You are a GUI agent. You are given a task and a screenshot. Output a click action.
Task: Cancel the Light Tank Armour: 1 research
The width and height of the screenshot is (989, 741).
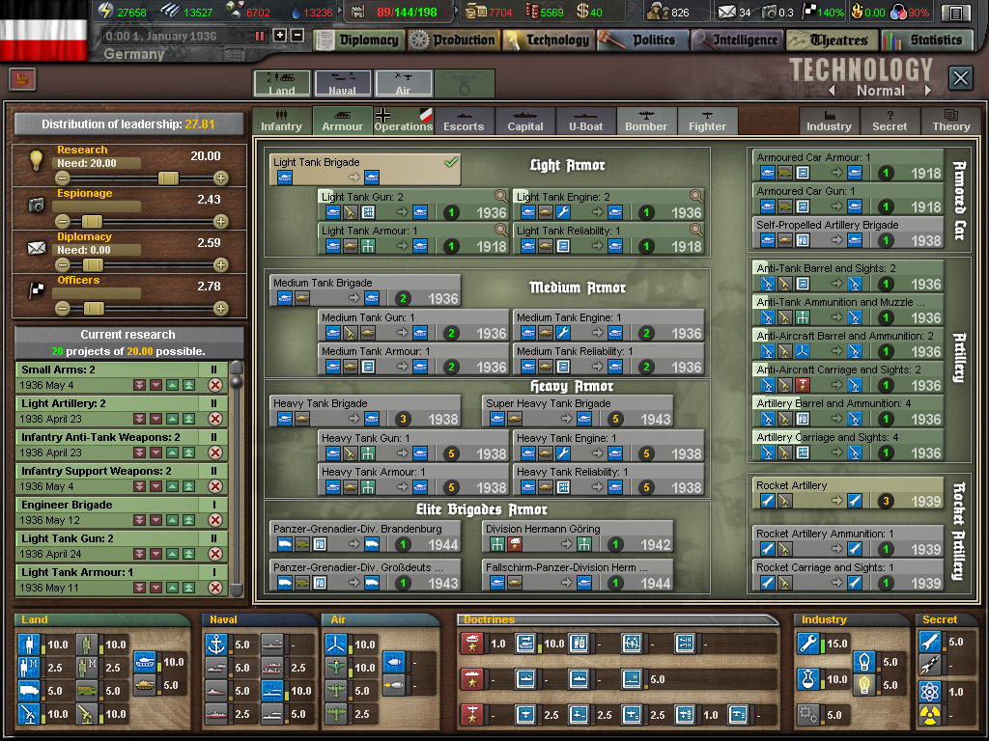click(215, 588)
